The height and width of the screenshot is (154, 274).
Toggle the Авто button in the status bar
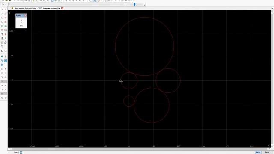[x=258, y=152]
